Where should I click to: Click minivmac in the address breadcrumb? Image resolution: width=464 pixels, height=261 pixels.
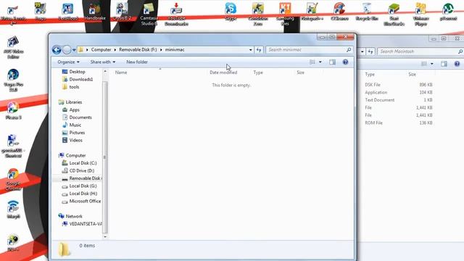[175, 50]
